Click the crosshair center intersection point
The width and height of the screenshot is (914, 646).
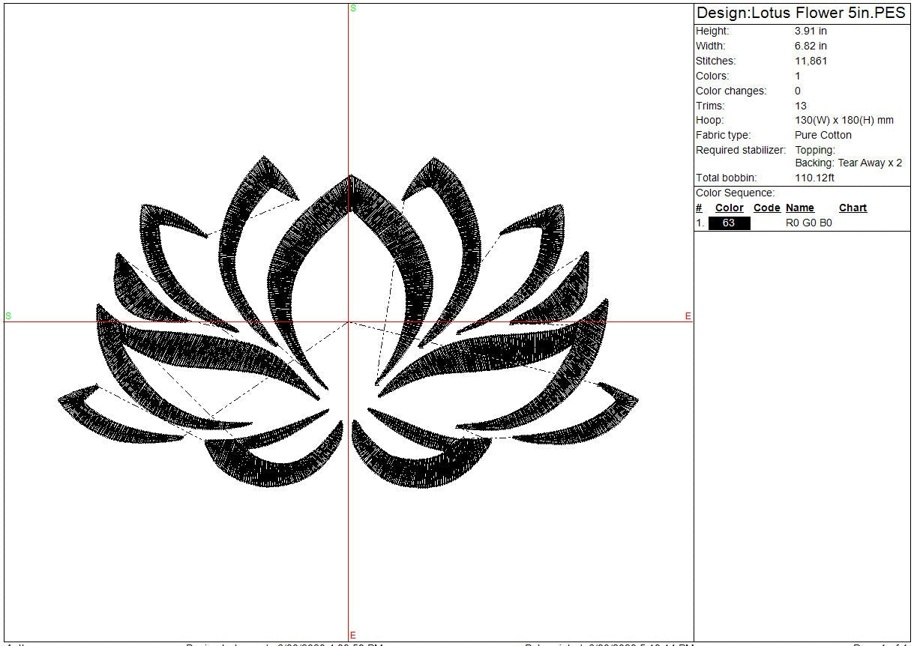tap(349, 322)
